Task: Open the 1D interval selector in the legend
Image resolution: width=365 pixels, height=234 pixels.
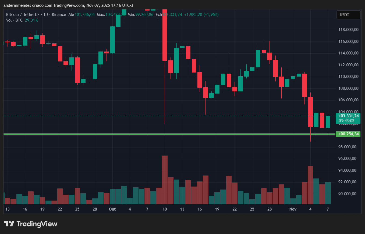Action: pyautogui.click(x=45, y=15)
